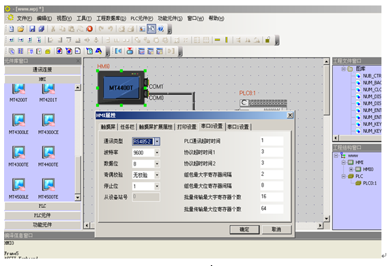Click the Open folder toolbar icon
The image size is (391, 266).
(x=21, y=29)
